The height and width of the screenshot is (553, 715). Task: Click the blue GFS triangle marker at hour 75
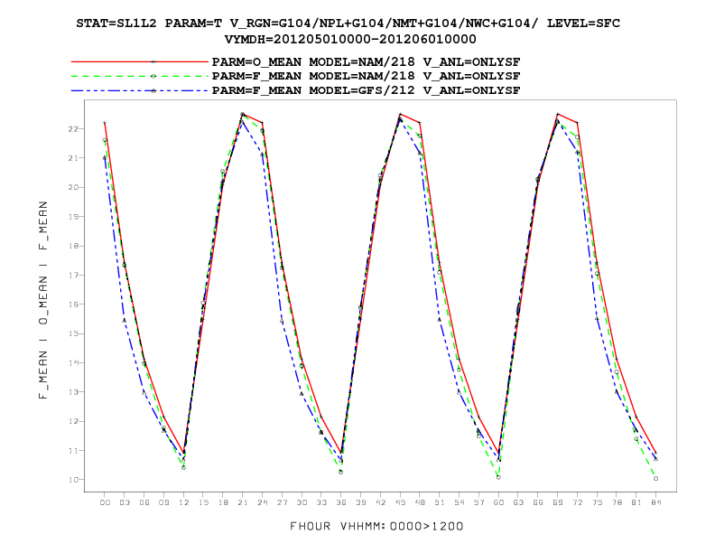click(x=597, y=318)
